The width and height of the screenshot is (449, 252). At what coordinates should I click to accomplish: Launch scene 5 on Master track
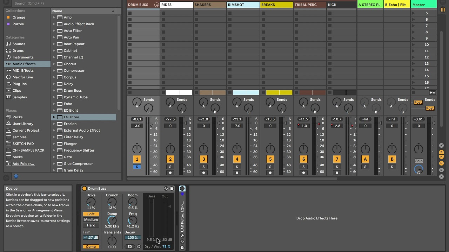coord(414,13)
